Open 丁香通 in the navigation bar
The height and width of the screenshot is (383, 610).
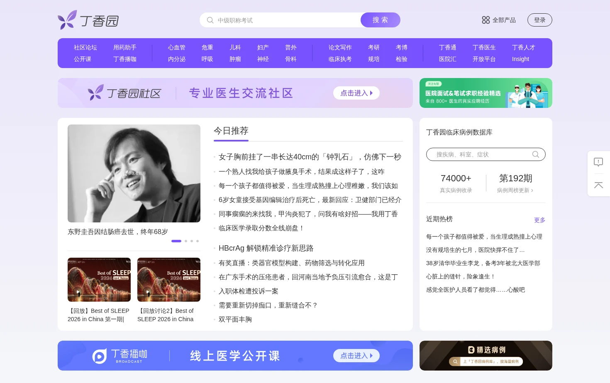click(x=448, y=47)
